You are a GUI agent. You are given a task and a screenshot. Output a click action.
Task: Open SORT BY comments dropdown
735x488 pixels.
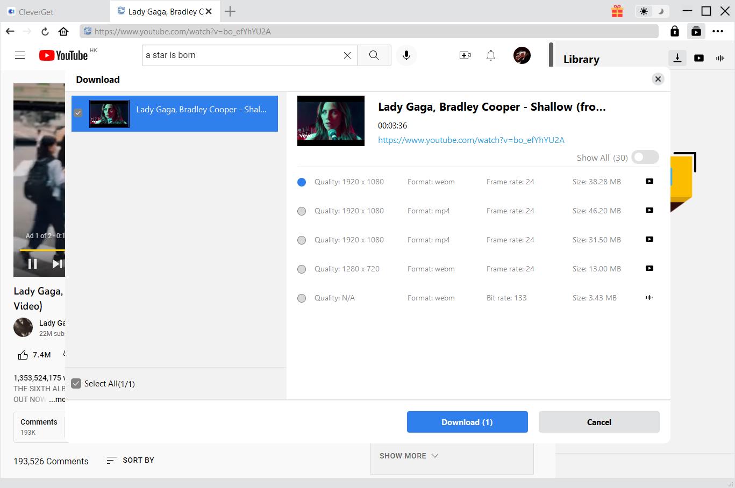tap(131, 460)
